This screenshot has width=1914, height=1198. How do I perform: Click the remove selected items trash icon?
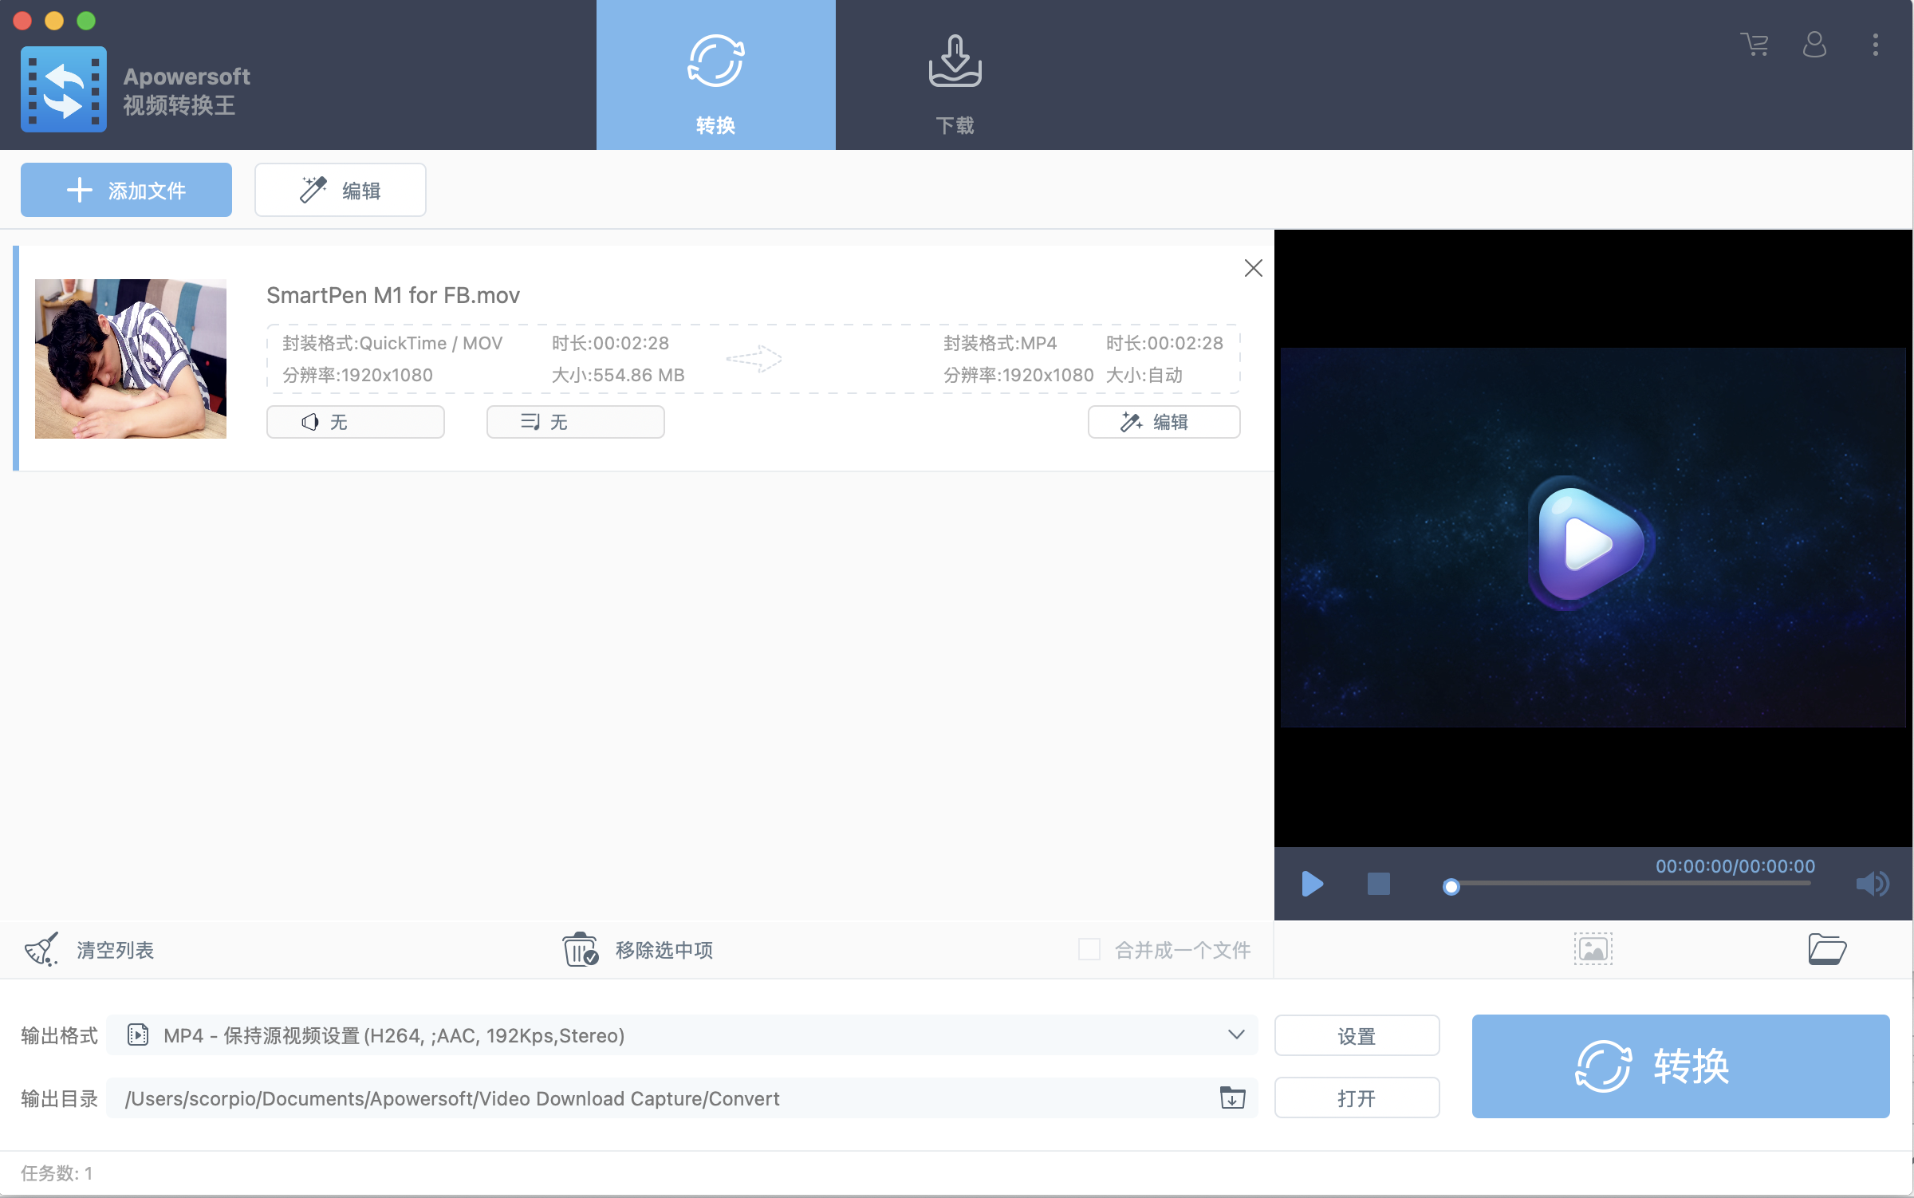(580, 949)
